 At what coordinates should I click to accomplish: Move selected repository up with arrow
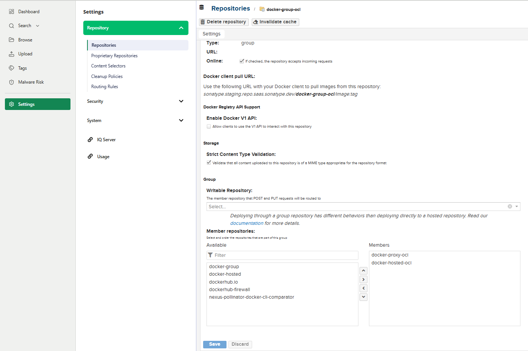click(x=363, y=271)
